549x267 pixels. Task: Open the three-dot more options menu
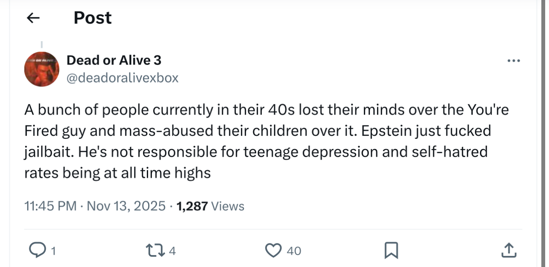pos(514,61)
